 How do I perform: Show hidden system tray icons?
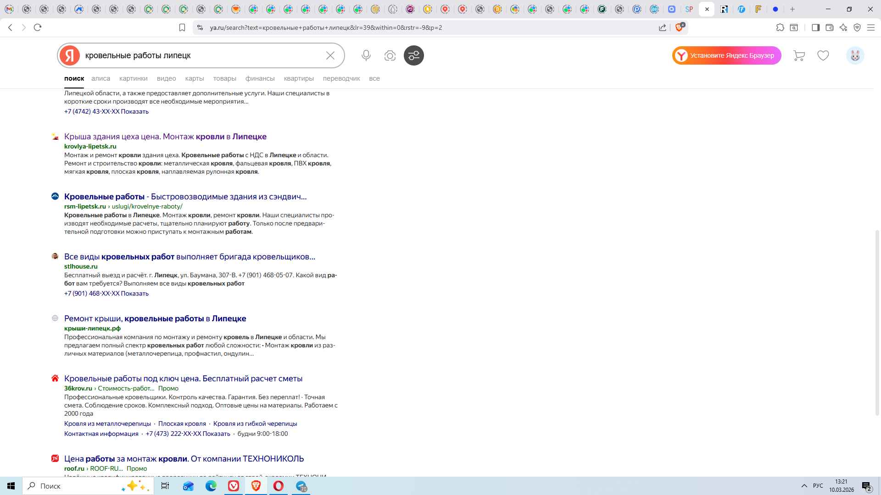[x=804, y=486]
